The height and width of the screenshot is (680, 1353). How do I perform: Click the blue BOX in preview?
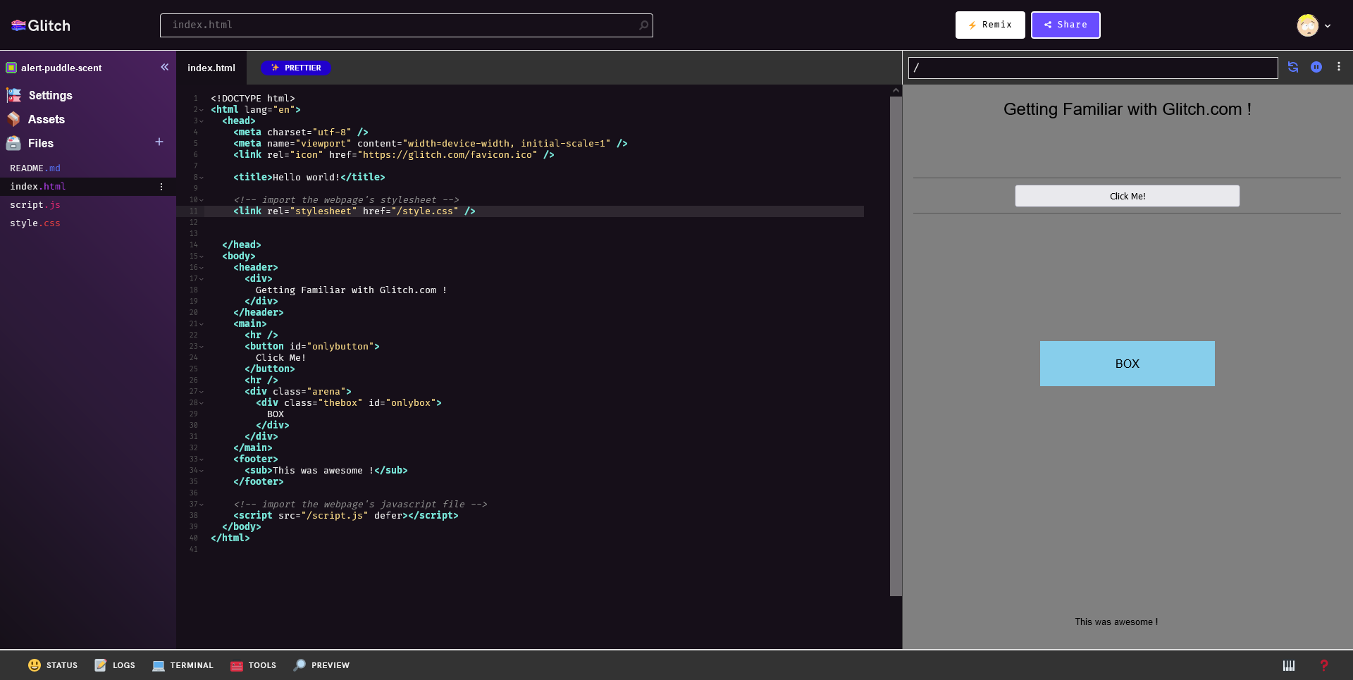coord(1127,364)
